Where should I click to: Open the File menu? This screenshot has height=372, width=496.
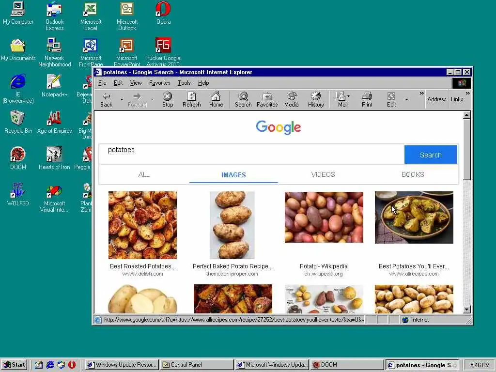102,83
